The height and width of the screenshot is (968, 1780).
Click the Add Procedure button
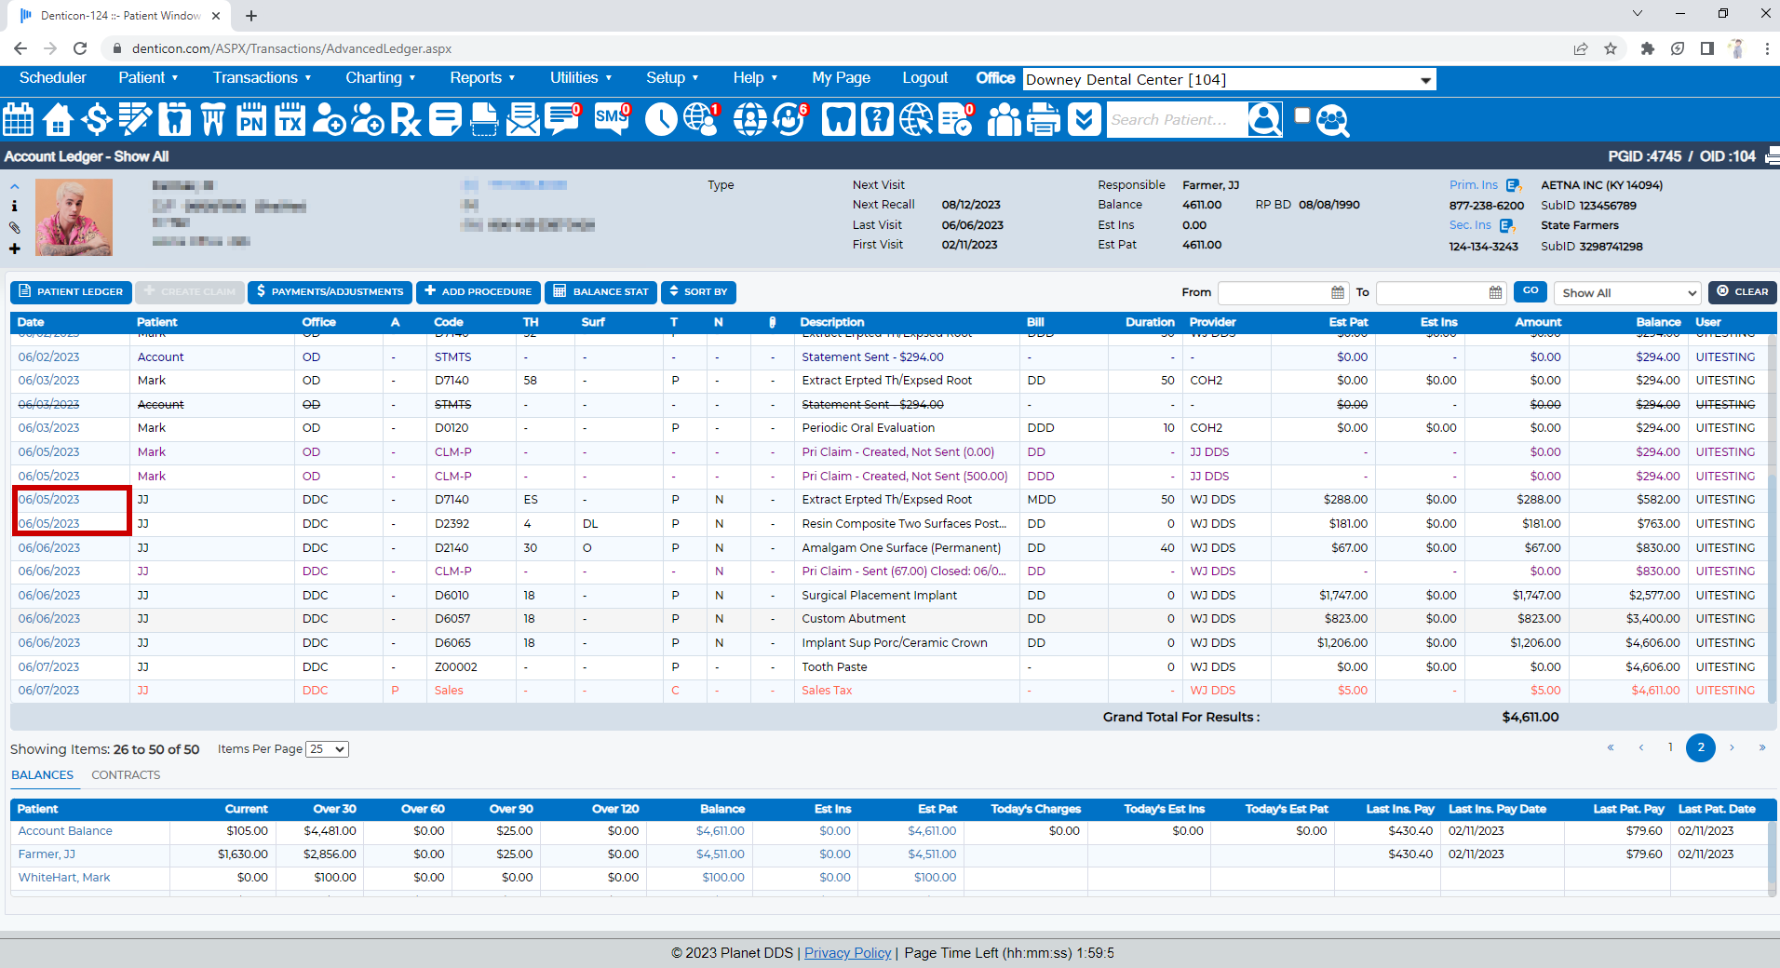[478, 292]
